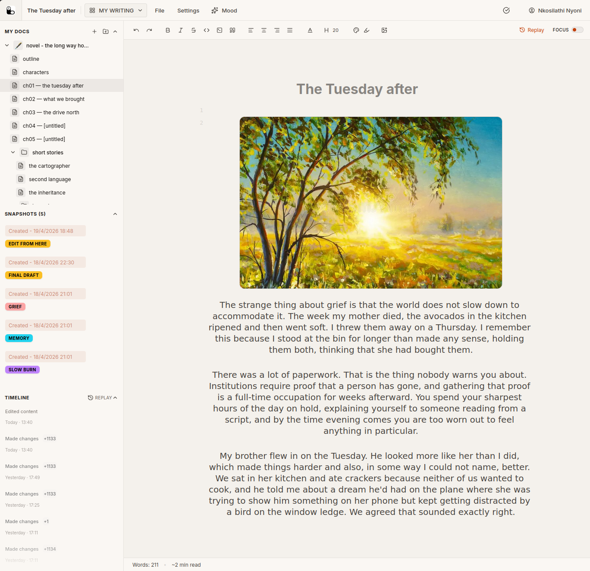Open the My Writing workspace dropdown

[x=116, y=10]
